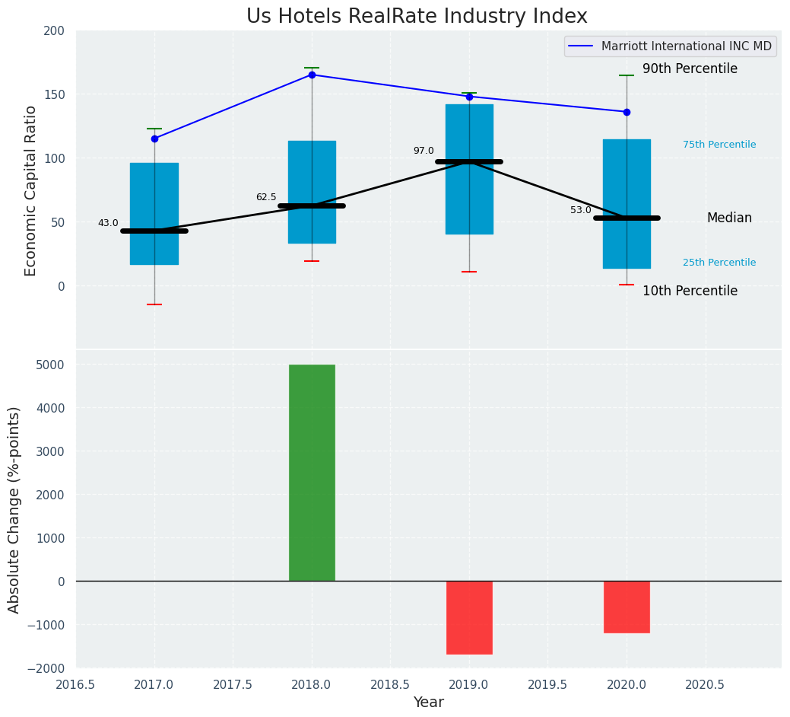
Task: Click the Economic Capital Ratio axis label
Action: point(31,190)
